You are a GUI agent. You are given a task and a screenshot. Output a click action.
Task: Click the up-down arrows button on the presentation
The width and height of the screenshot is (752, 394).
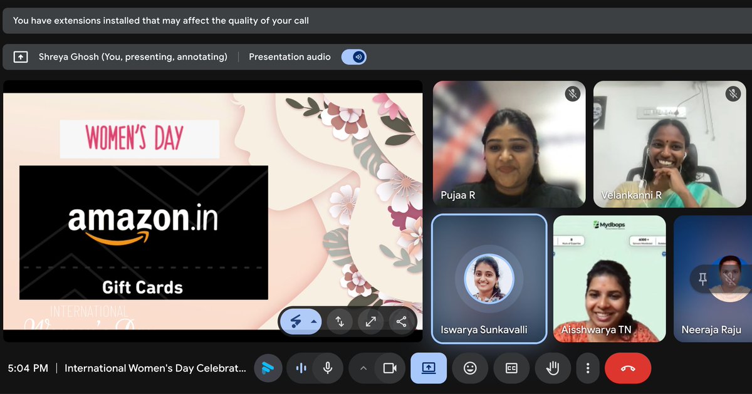pos(340,321)
